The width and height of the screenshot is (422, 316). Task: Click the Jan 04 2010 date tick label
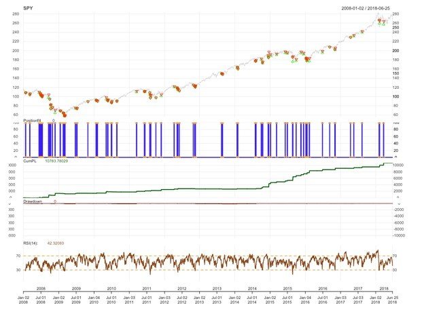tap(94, 300)
